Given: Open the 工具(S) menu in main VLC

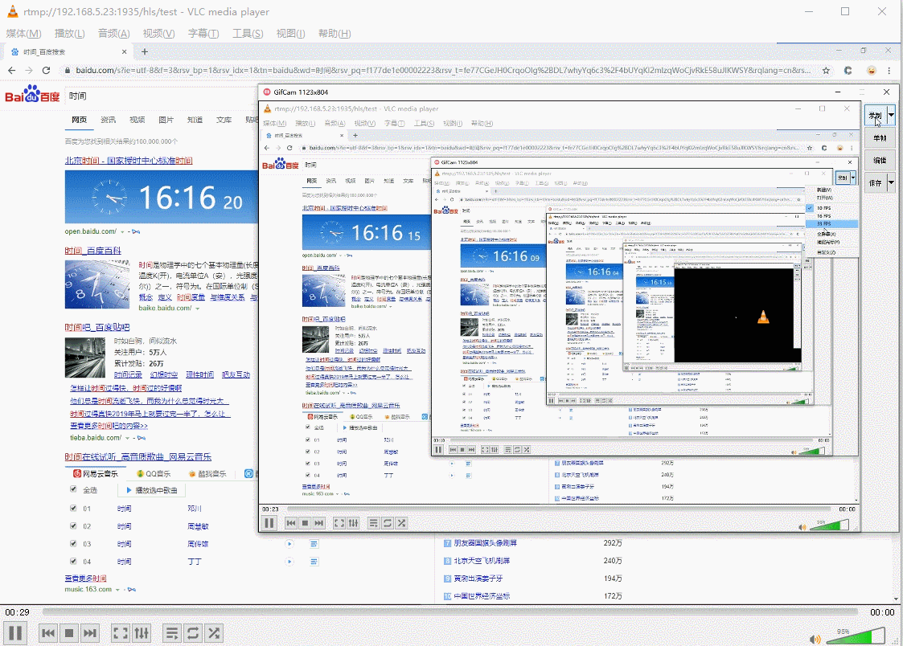Looking at the screenshot, I should (x=248, y=34).
